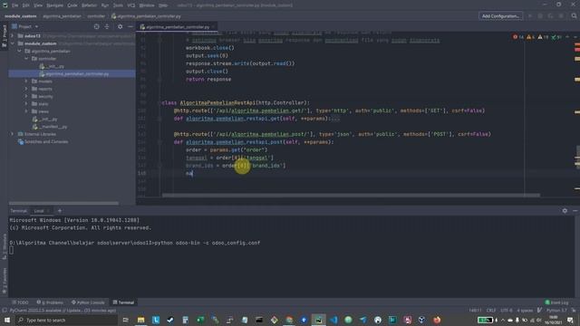Click the horizontal scrollbar of the editor

tap(351, 196)
